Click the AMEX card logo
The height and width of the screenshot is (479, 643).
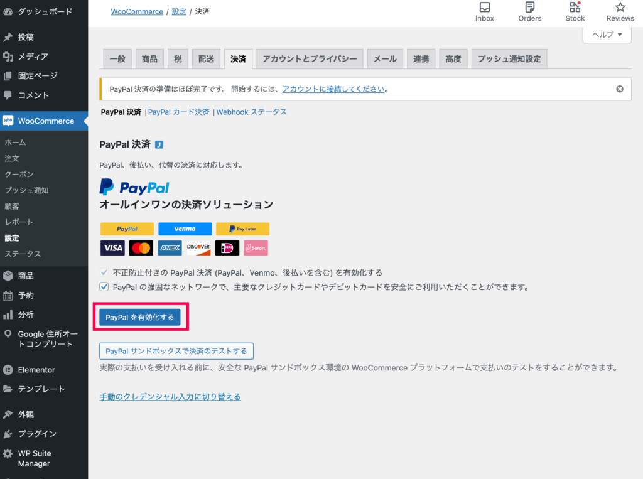170,248
